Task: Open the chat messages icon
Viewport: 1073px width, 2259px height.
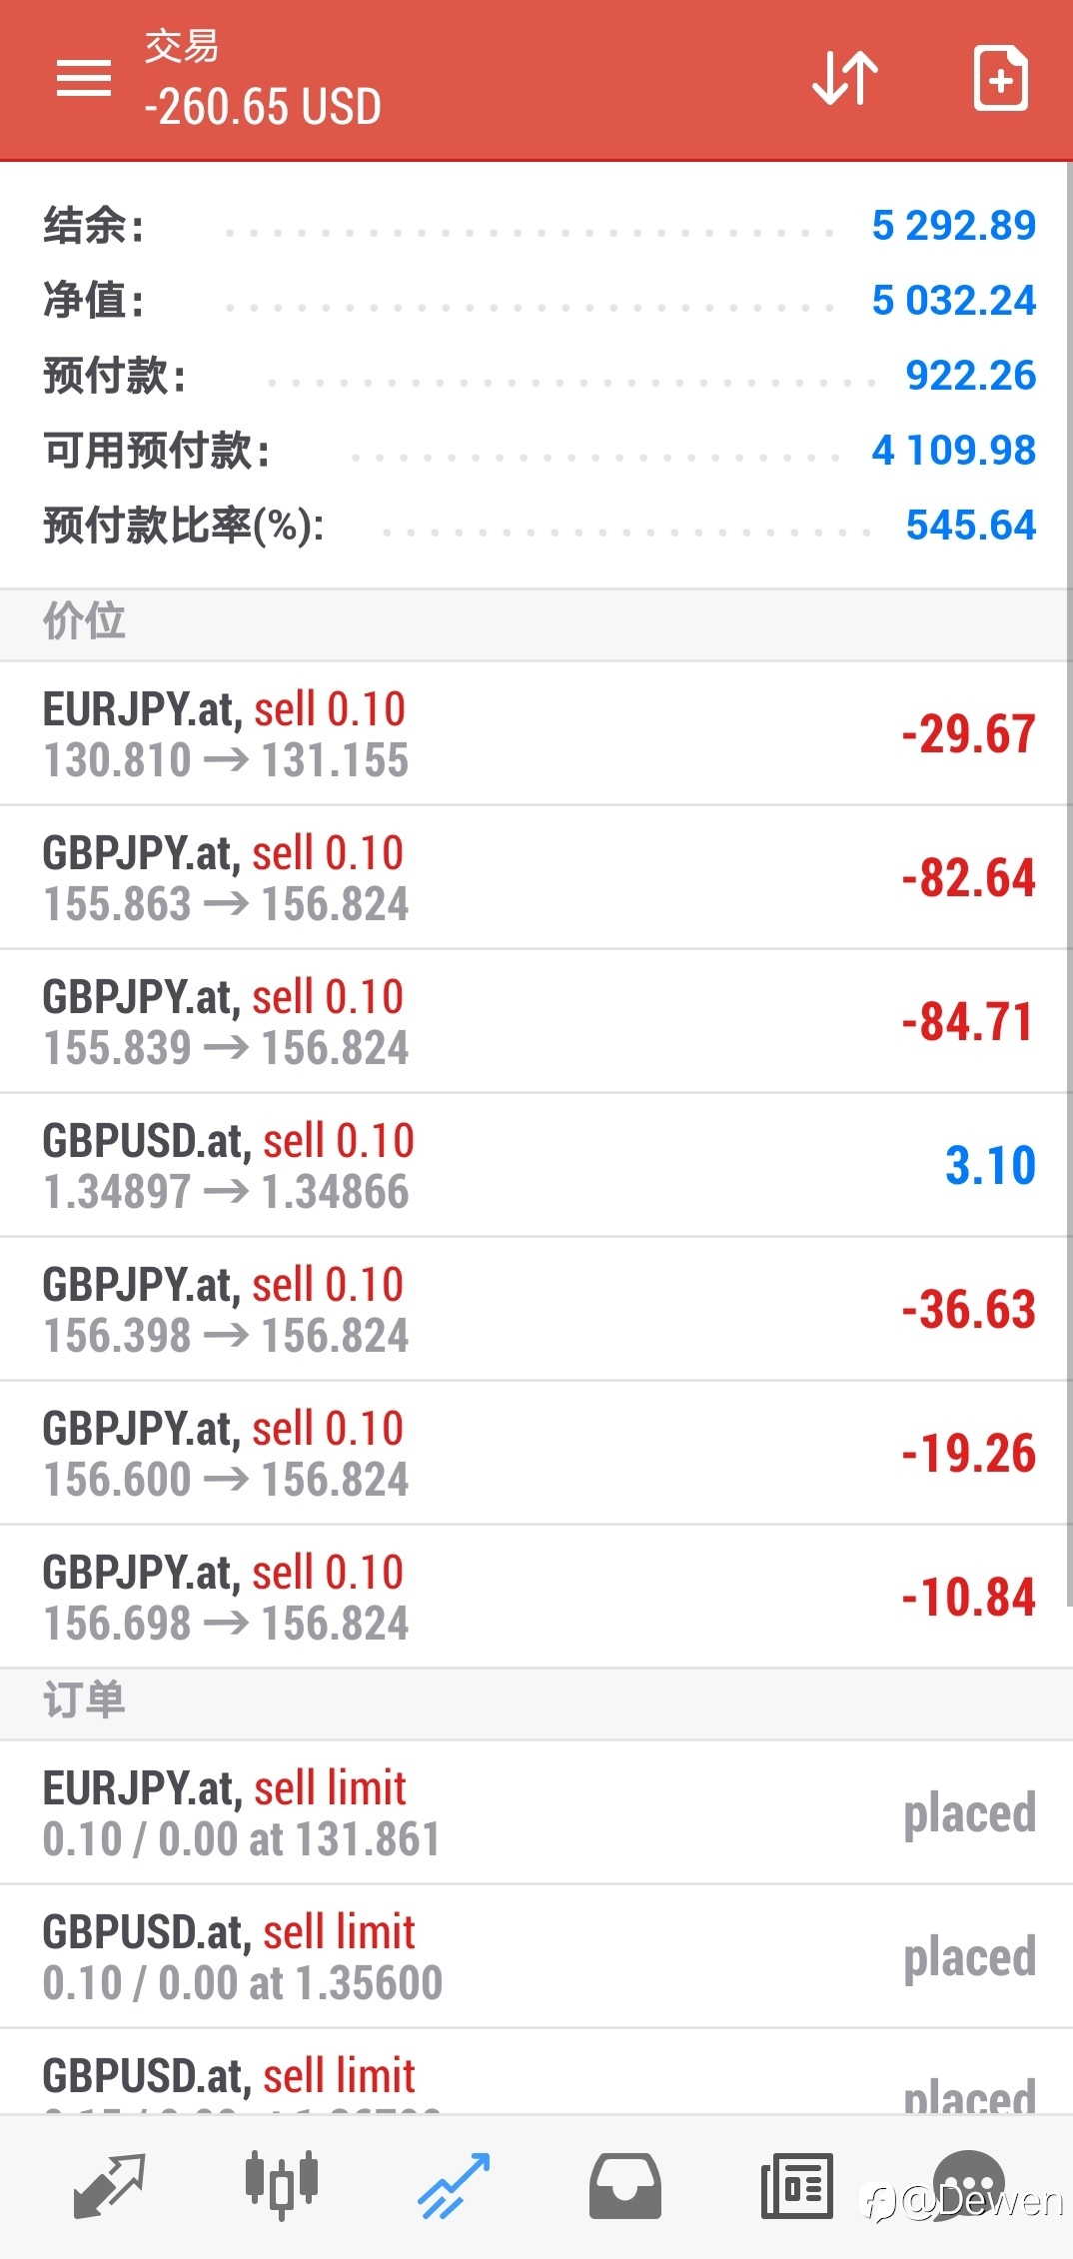Action: (968, 2185)
